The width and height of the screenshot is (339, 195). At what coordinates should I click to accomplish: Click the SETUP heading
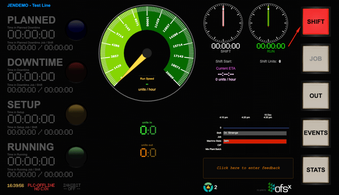[24, 105]
